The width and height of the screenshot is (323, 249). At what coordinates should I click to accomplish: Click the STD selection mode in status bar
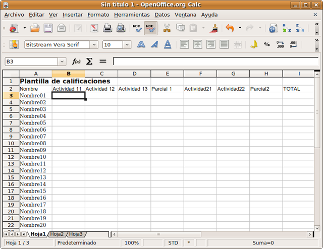click(x=173, y=243)
